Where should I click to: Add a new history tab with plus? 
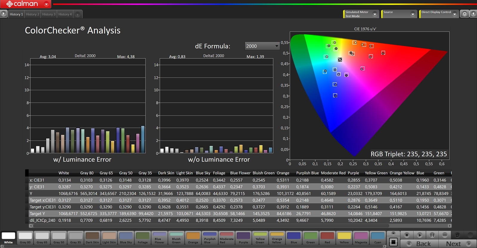[x=78, y=14]
